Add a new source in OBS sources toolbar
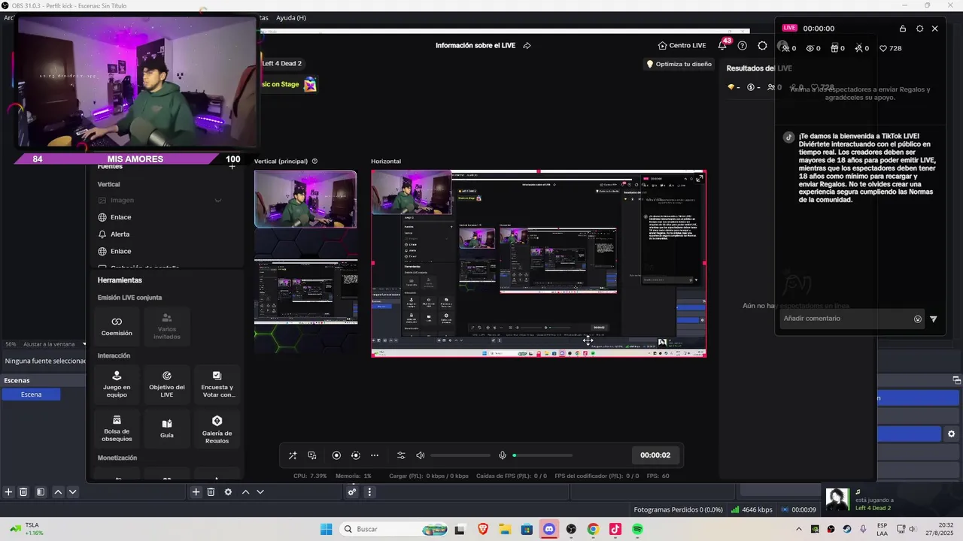This screenshot has width=963, height=541. (196, 492)
